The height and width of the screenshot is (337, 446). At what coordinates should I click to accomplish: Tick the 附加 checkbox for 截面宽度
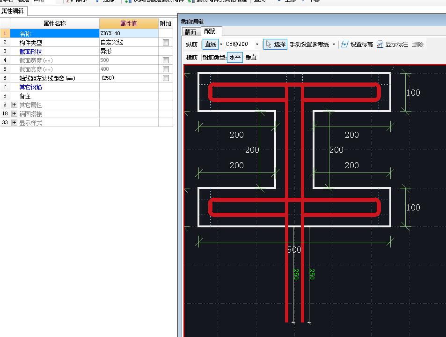click(x=166, y=60)
